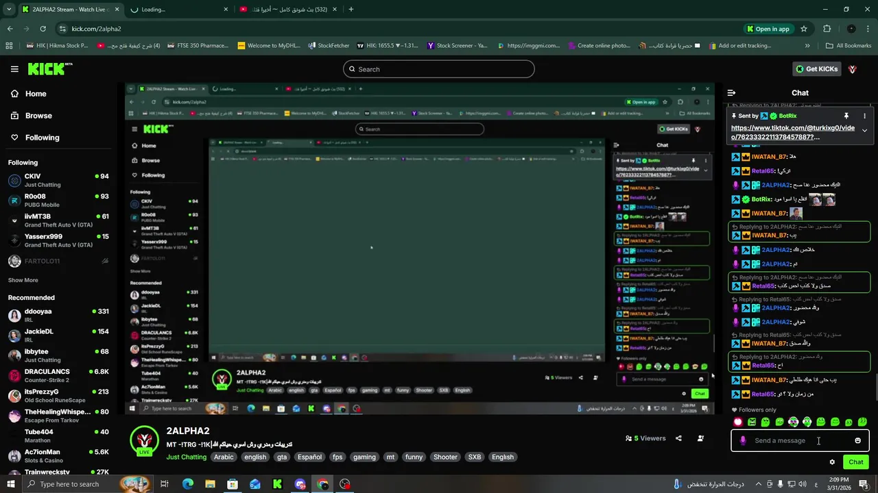Open pinned message three-dot options

pyautogui.click(x=864, y=116)
